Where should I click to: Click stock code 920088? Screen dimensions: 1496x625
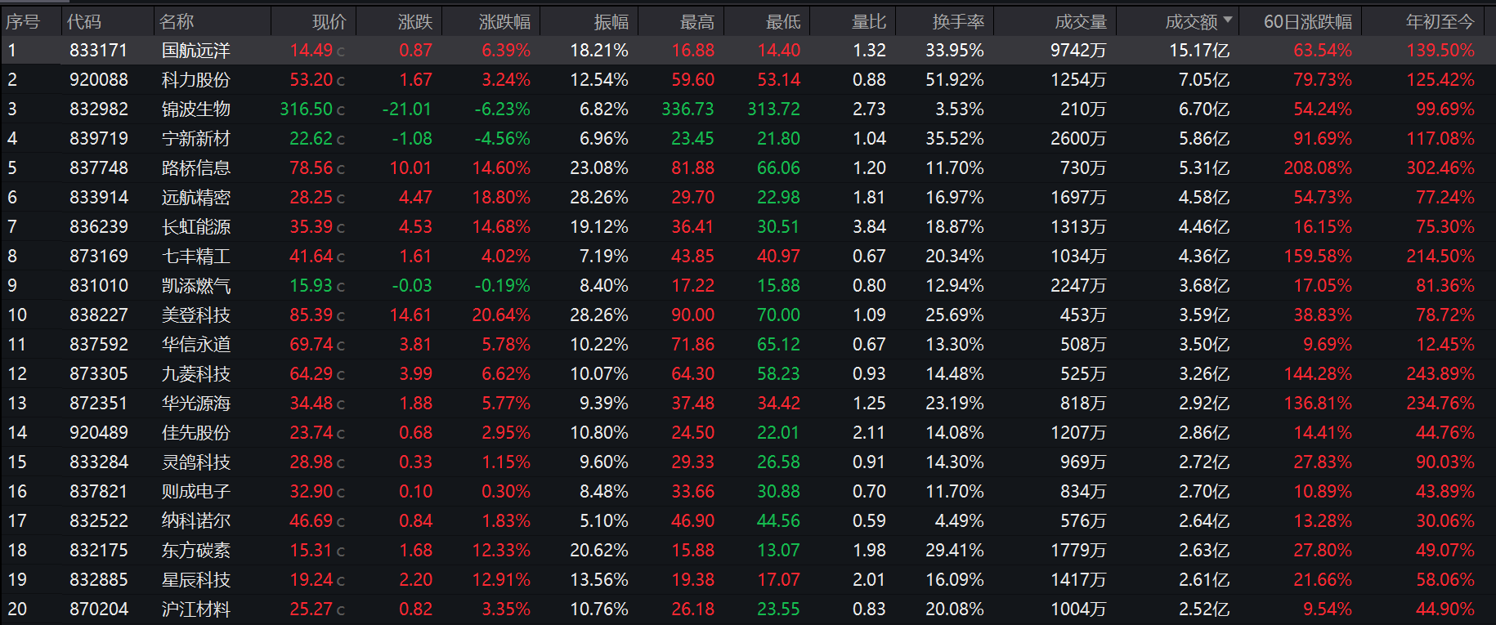(x=99, y=80)
